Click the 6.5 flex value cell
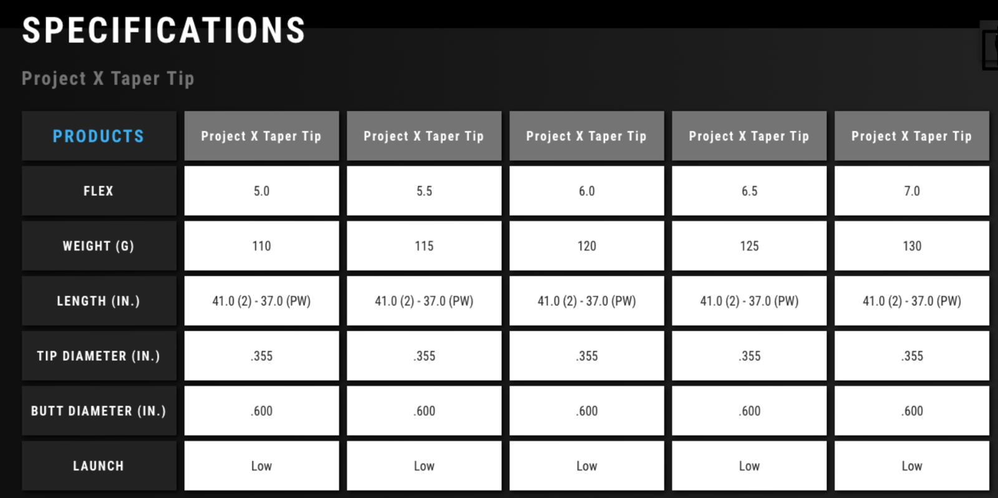 tap(749, 191)
